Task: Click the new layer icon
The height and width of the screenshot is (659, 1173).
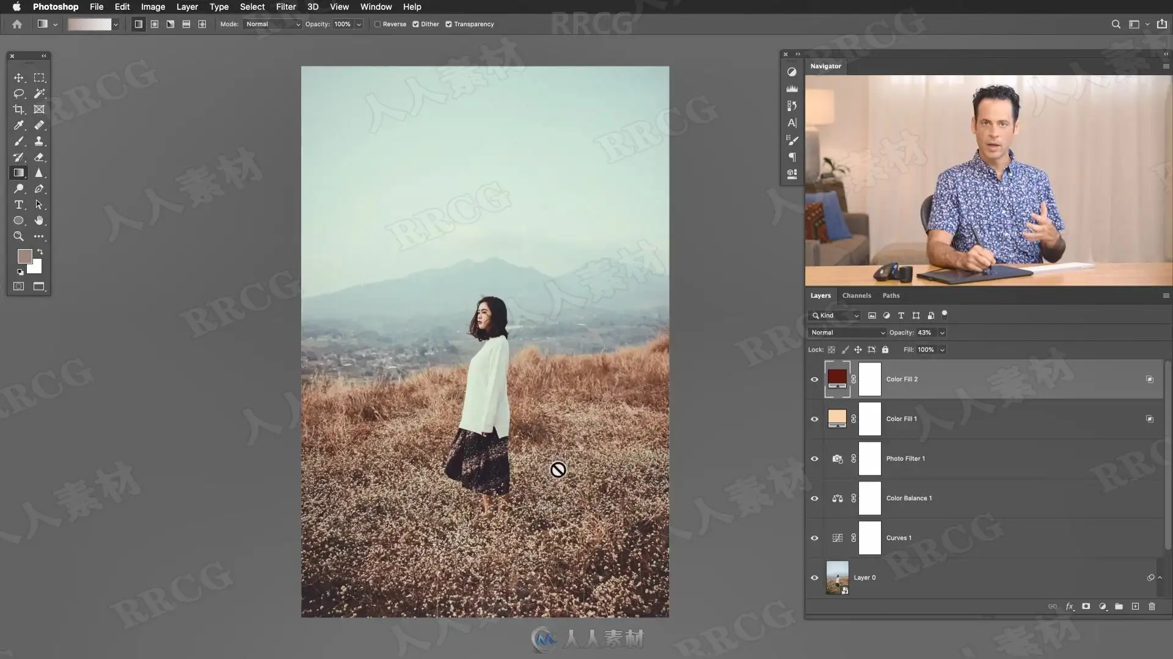Action: [x=1135, y=607]
